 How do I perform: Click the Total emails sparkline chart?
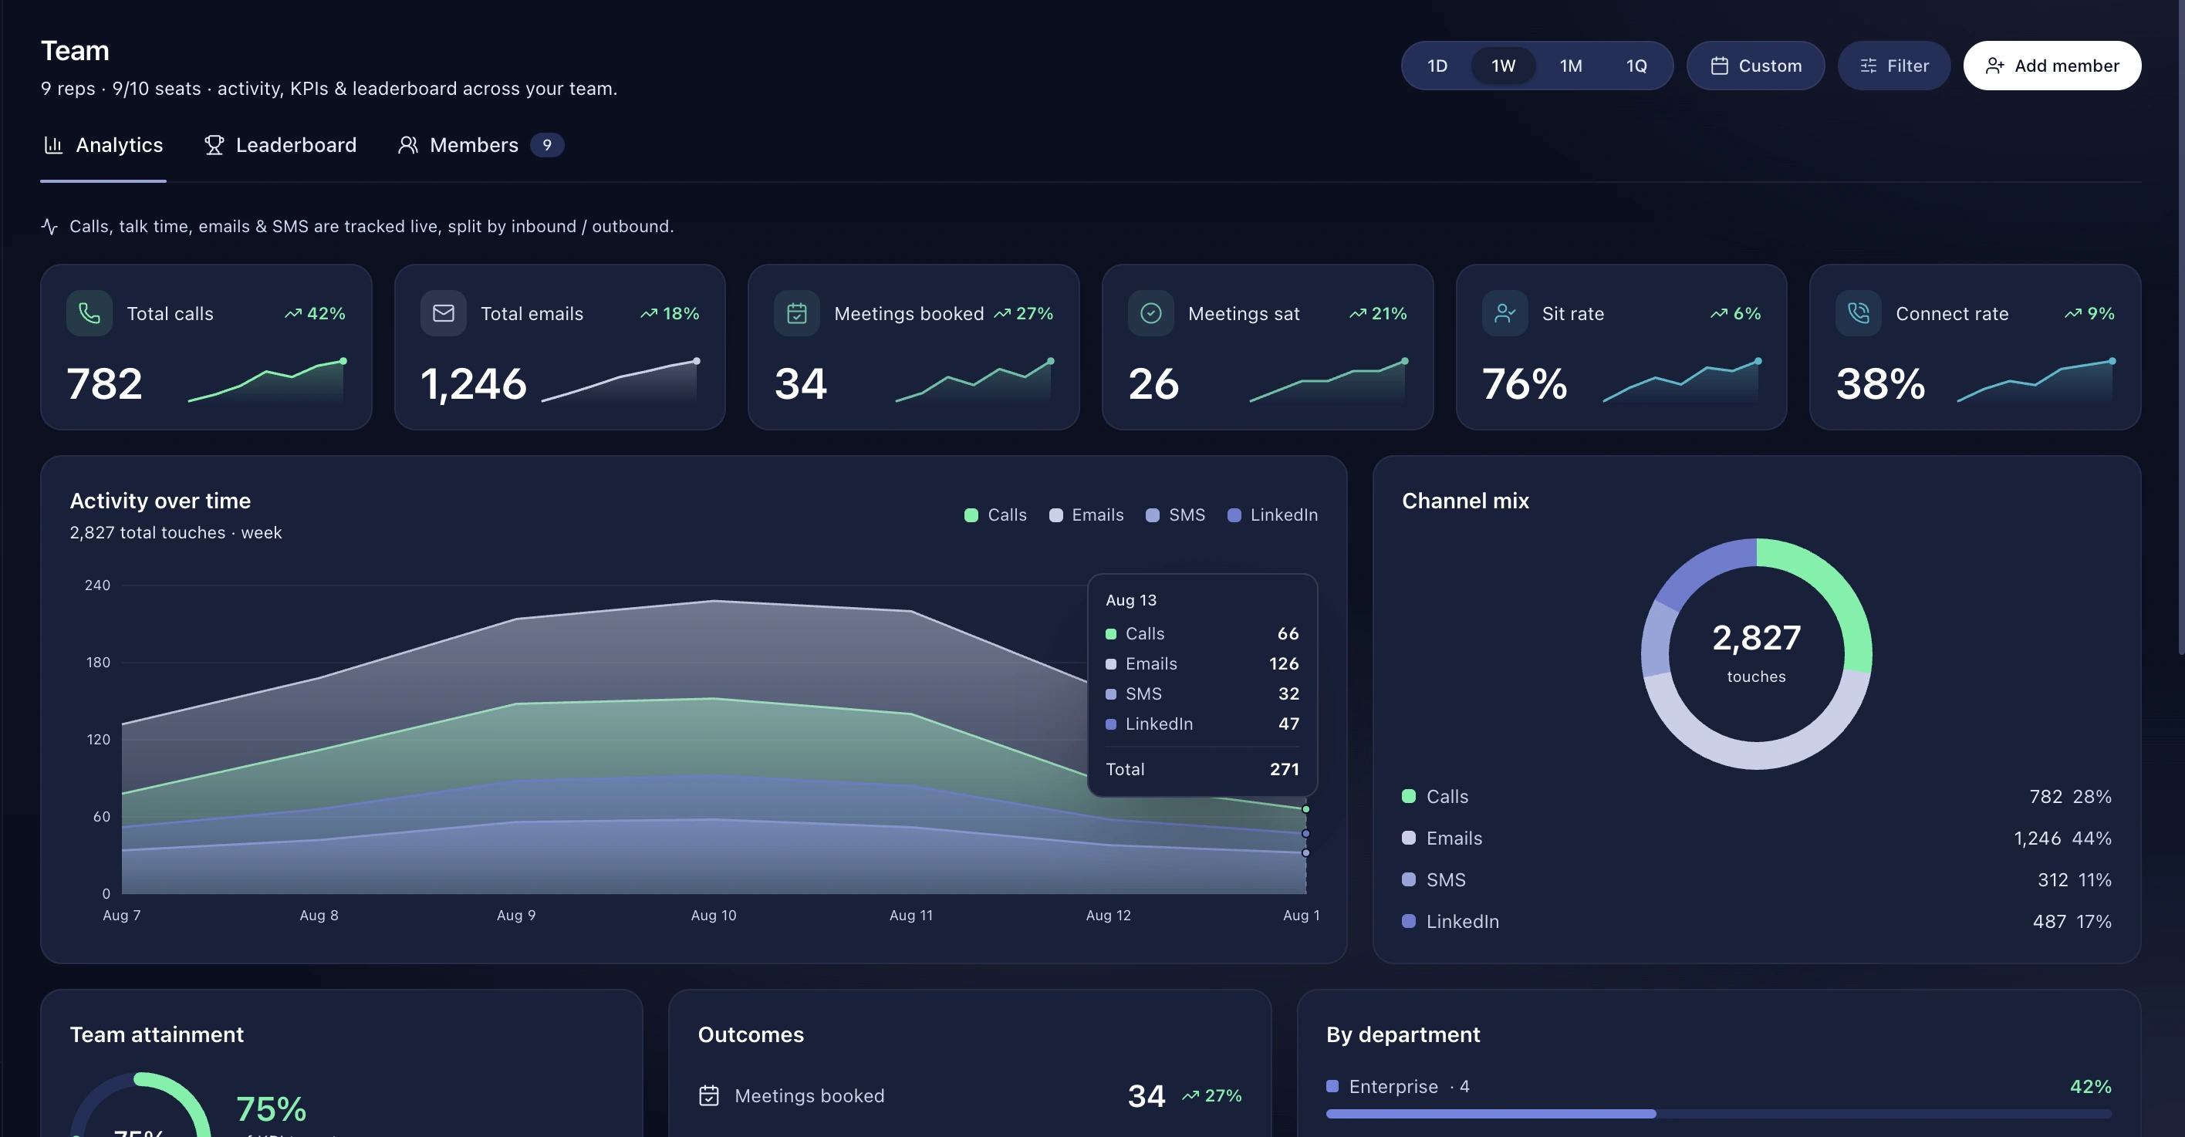[620, 380]
